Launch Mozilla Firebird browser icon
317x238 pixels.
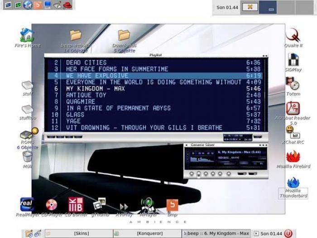[x=293, y=157]
